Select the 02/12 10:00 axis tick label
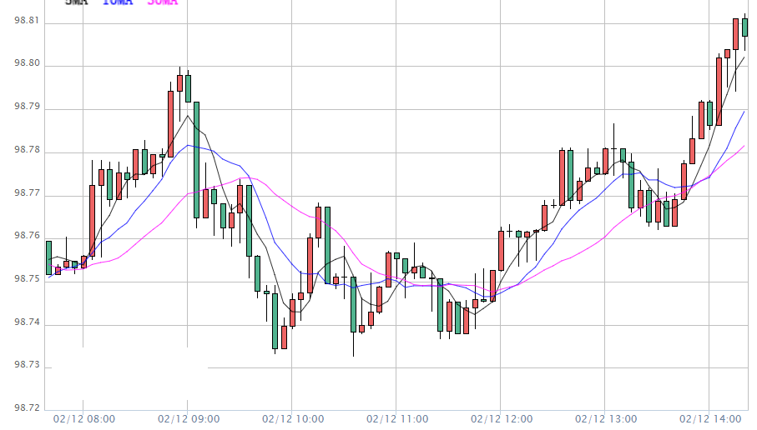Screen dimensions: 757x430 [x=293, y=419]
